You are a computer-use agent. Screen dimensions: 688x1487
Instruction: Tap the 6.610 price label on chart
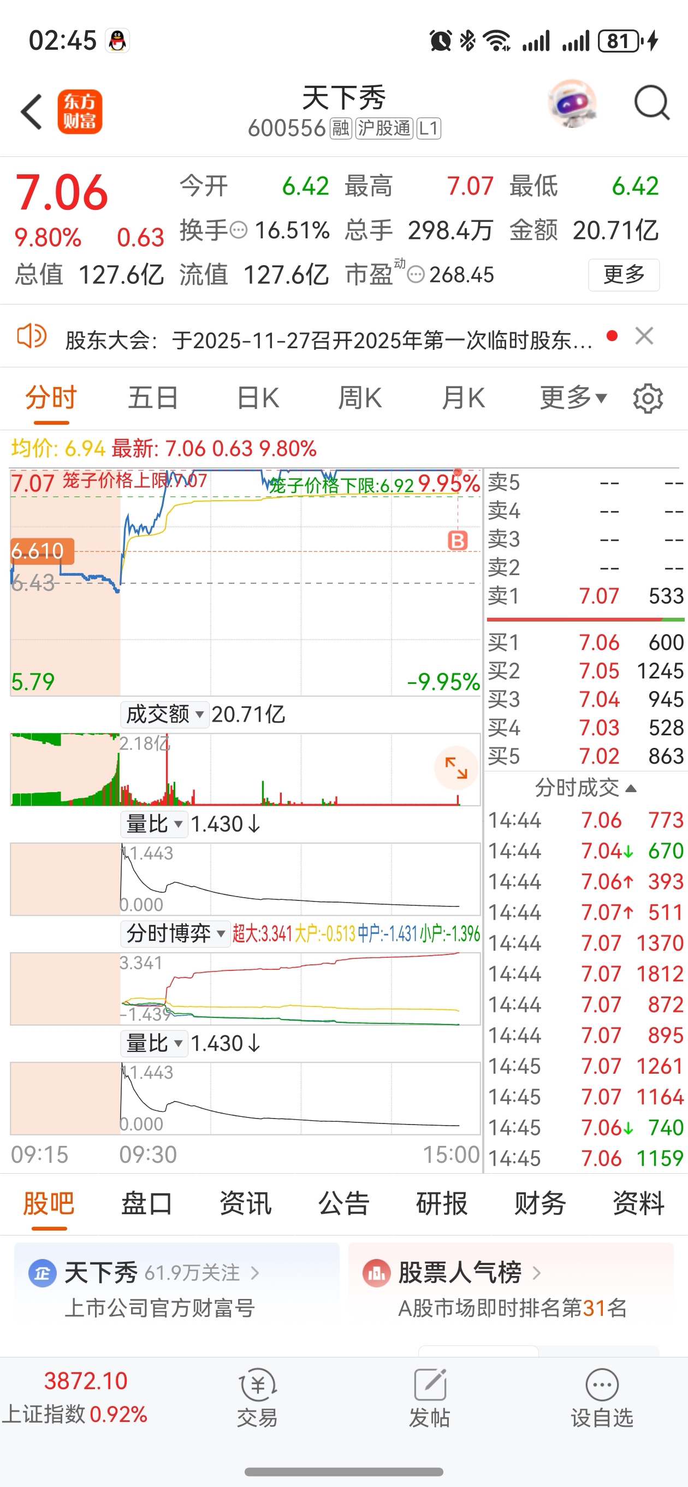pos(42,551)
